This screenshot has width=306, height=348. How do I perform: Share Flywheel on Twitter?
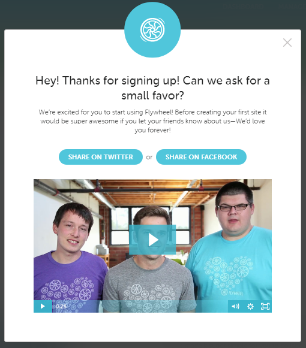click(101, 157)
